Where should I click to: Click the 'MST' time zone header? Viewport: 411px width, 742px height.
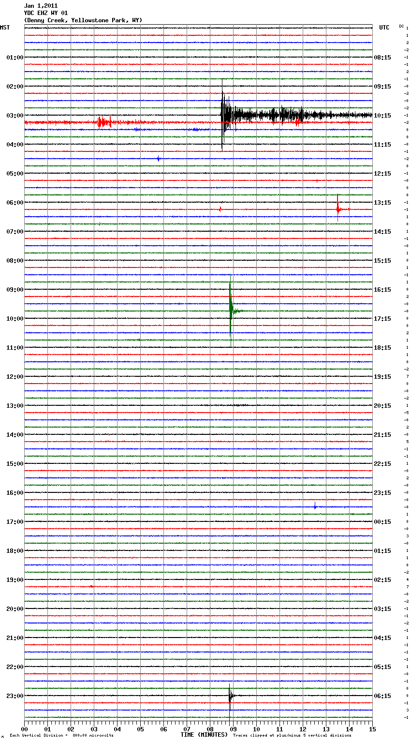(x=5, y=28)
